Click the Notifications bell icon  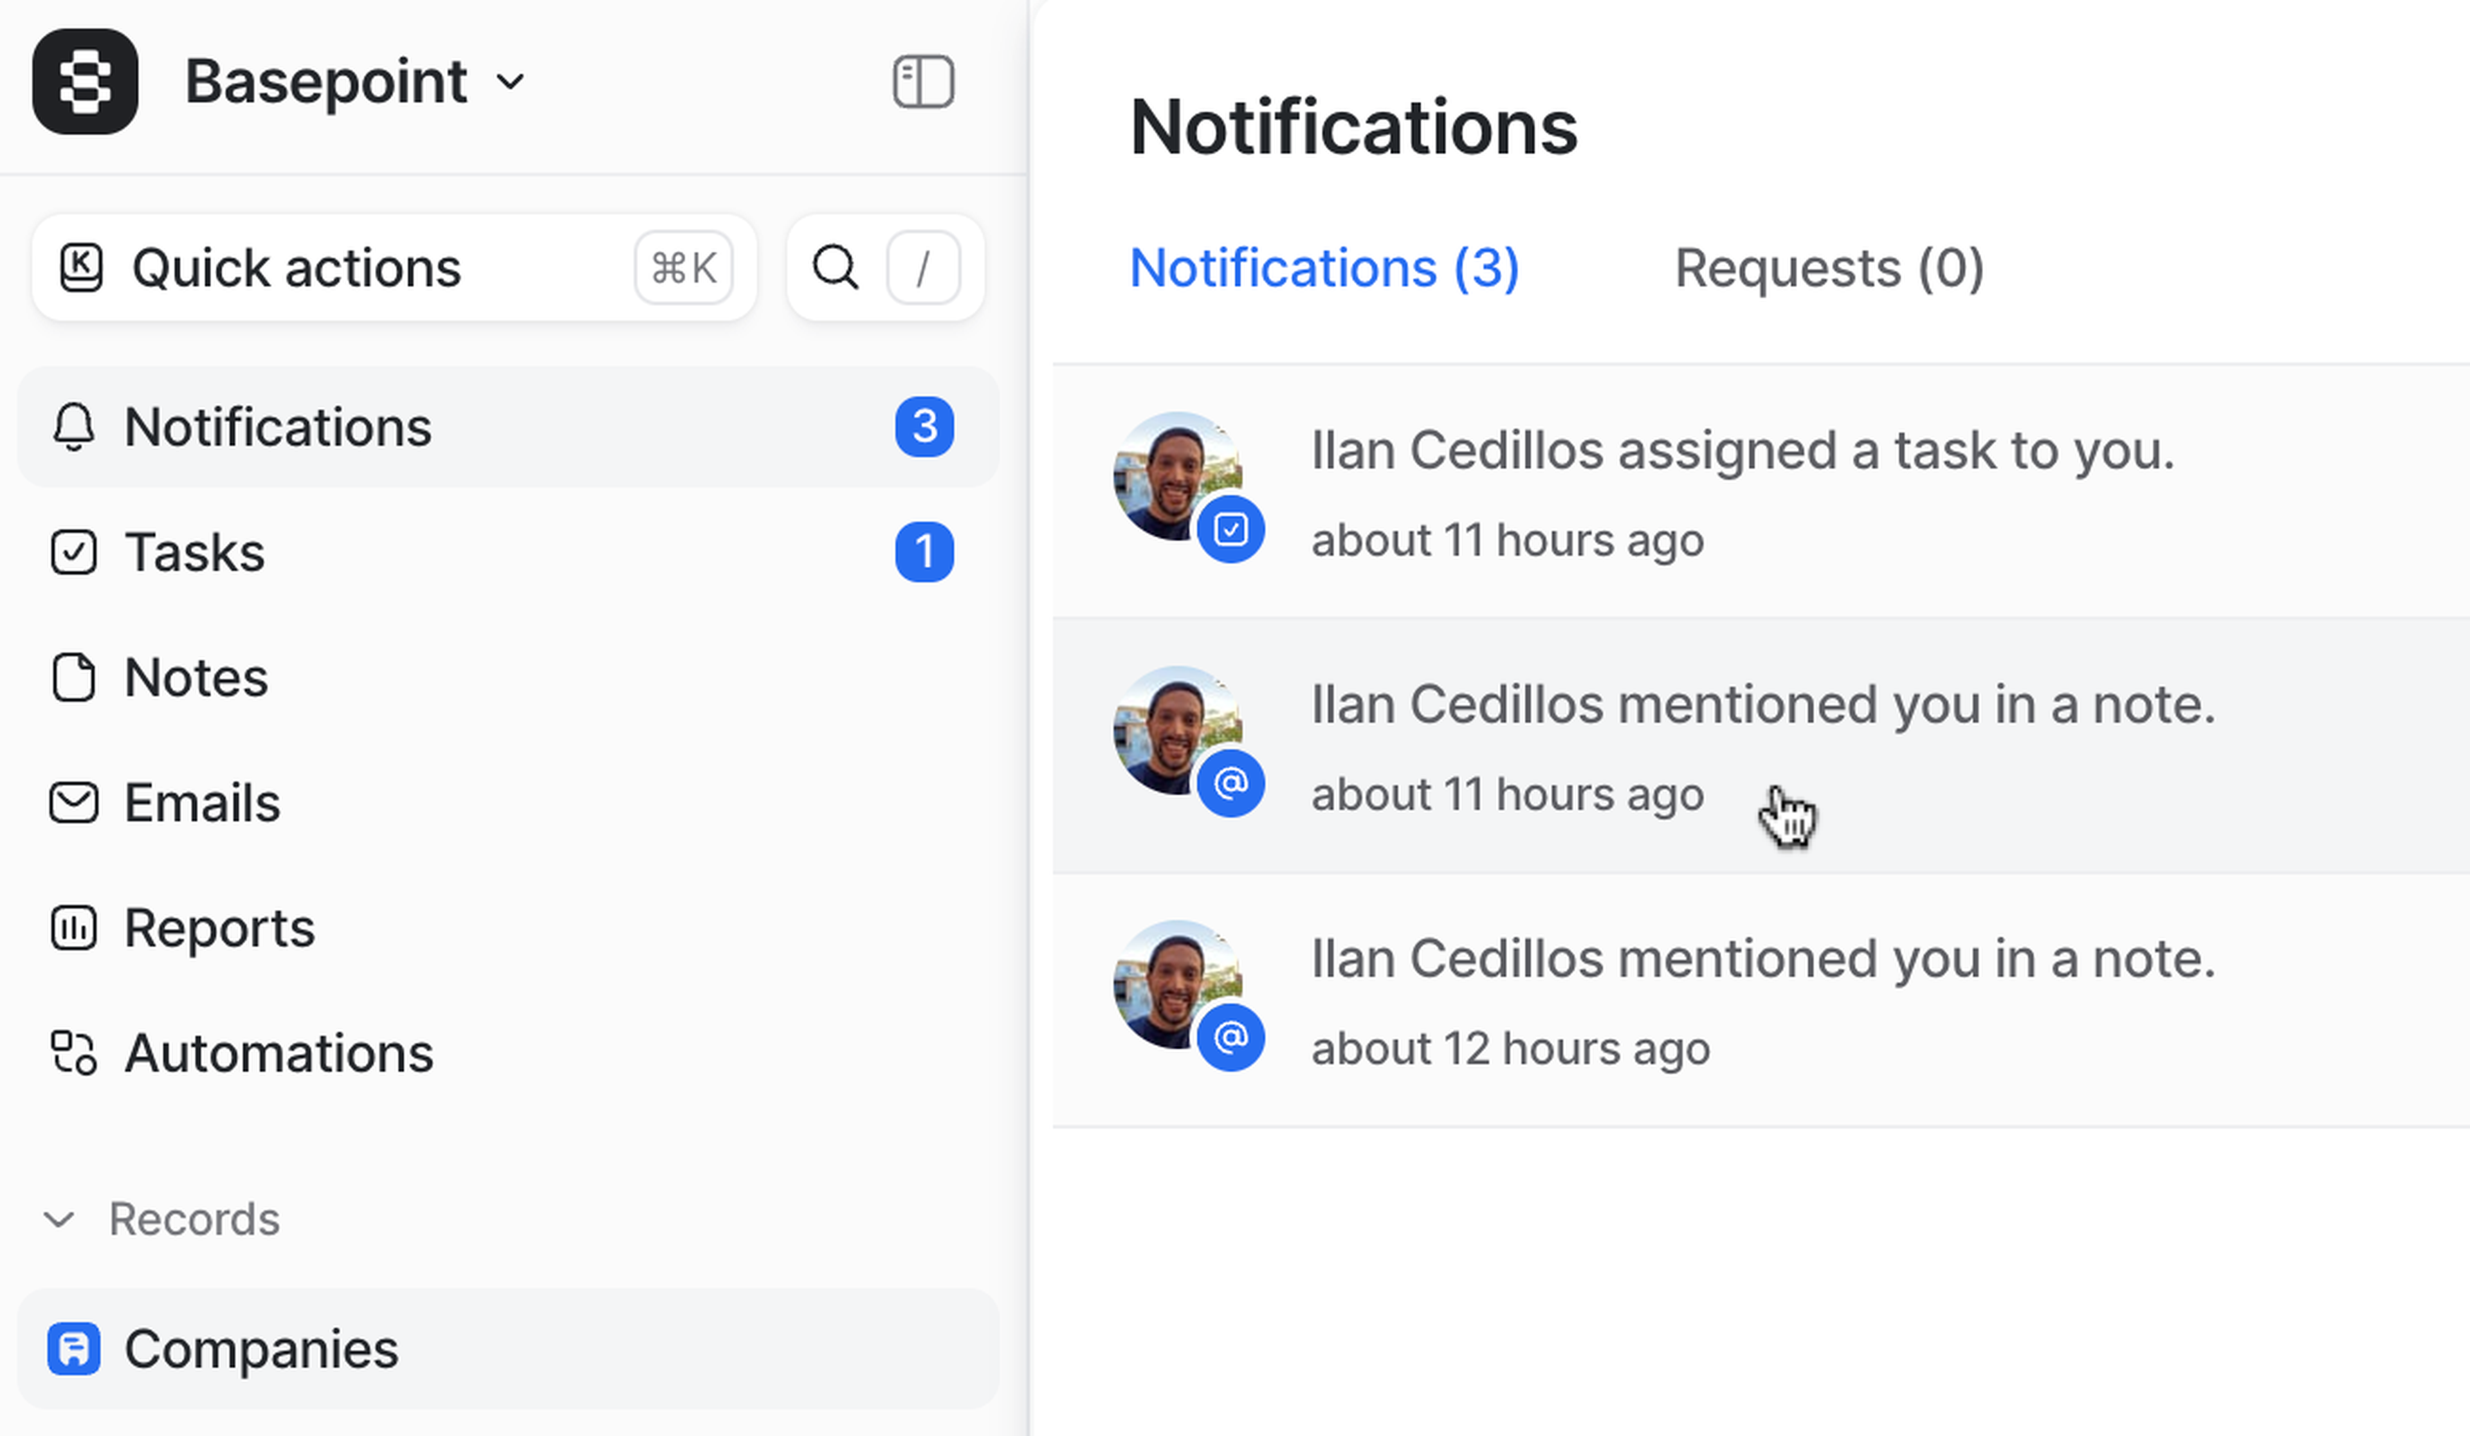point(73,428)
